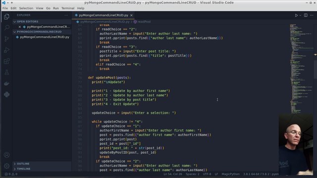Open editor More Actions ellipsis

pos(312,15)
